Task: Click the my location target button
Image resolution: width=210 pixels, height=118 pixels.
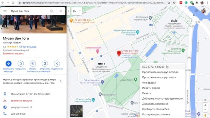Action: tap(205, 100)
